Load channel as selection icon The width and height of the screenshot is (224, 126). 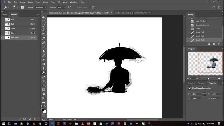[20, 119]
